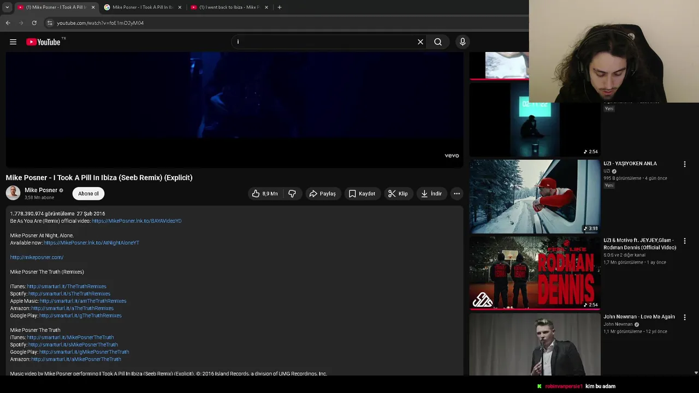Screen dimensions: 699x393
Task: Click the UZI - YAŞIYOKEN ANLA title
Action: pos(630,164)
